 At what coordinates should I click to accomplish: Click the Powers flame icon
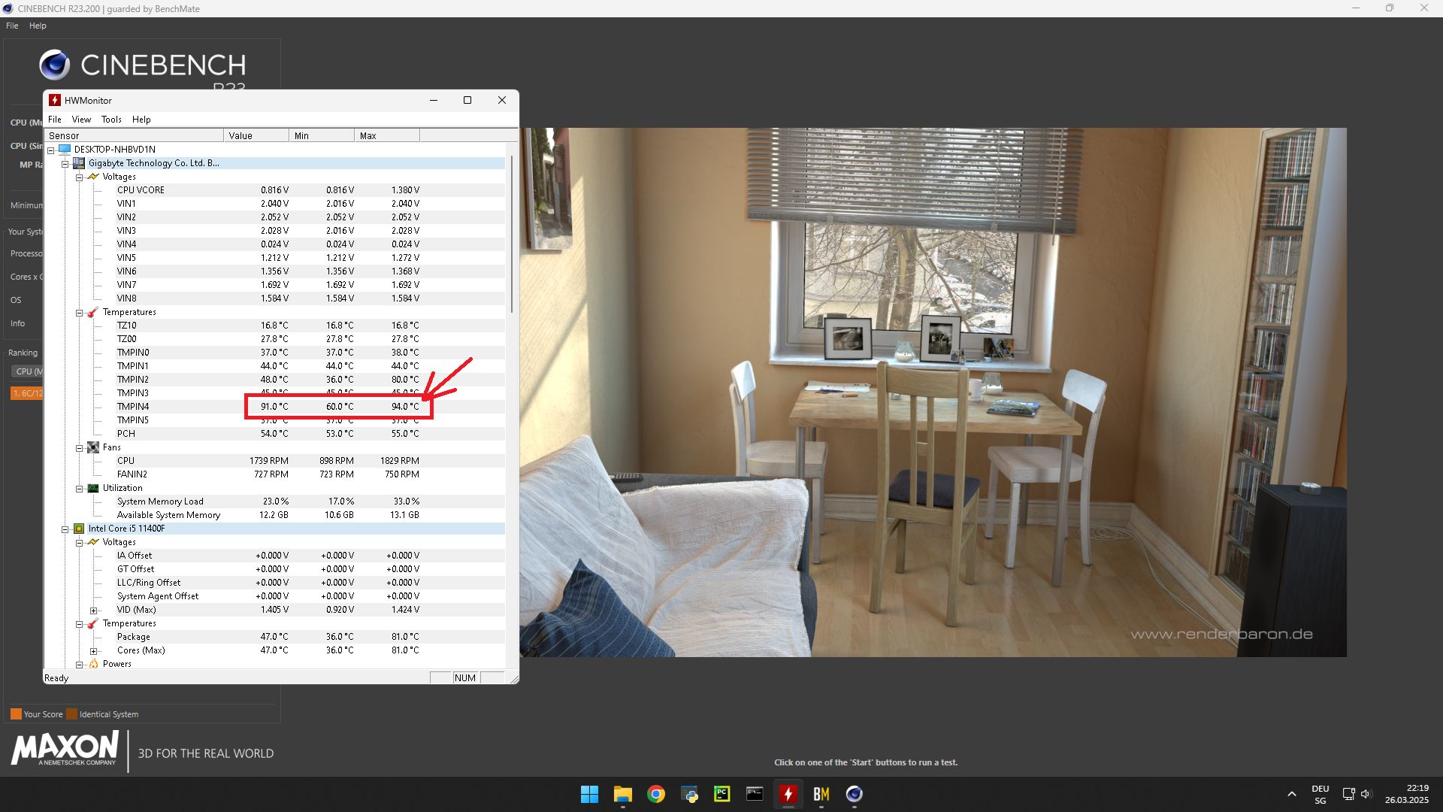click(93, 664)
